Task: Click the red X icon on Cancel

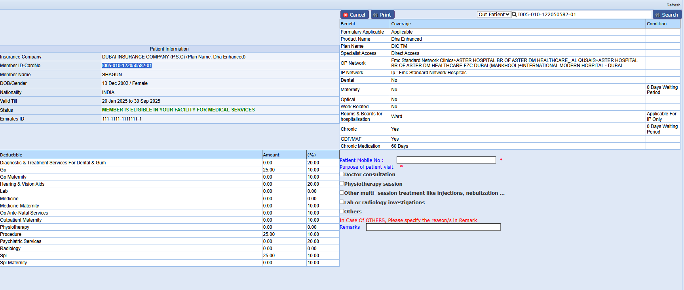Action: click(346, 15)
